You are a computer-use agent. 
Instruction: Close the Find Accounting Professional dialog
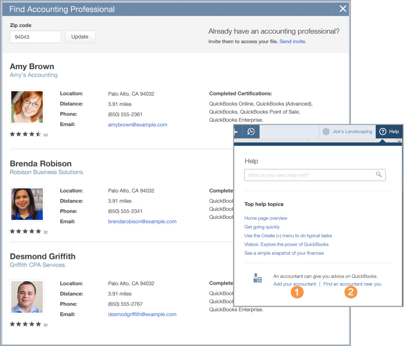pyautogui.click(x=343, y=9)
